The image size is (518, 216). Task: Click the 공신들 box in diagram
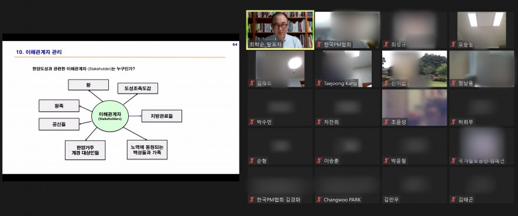pos(59,124)
